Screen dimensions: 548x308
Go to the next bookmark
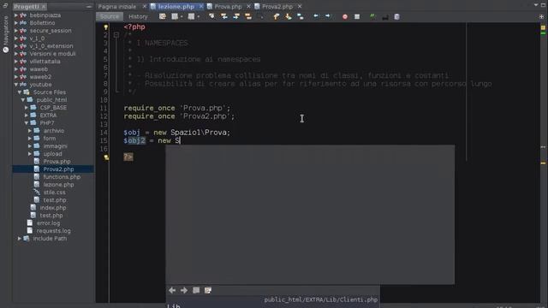click(289, 16)
